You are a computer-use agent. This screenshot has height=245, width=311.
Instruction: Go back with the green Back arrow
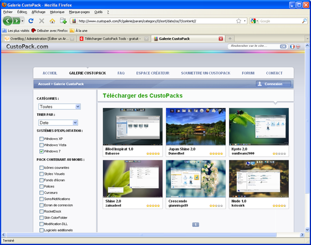8,21
